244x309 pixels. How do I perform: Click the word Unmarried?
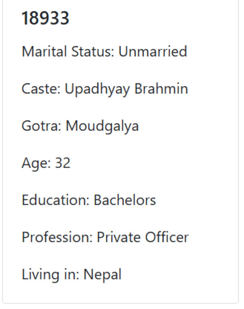(153, 51)
